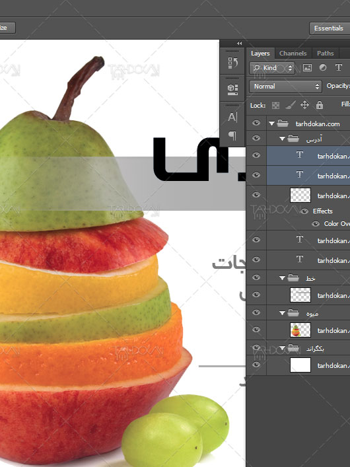The image size is (350, 467).
Task: Click the Lock position move icon
Action: (304, 105)
